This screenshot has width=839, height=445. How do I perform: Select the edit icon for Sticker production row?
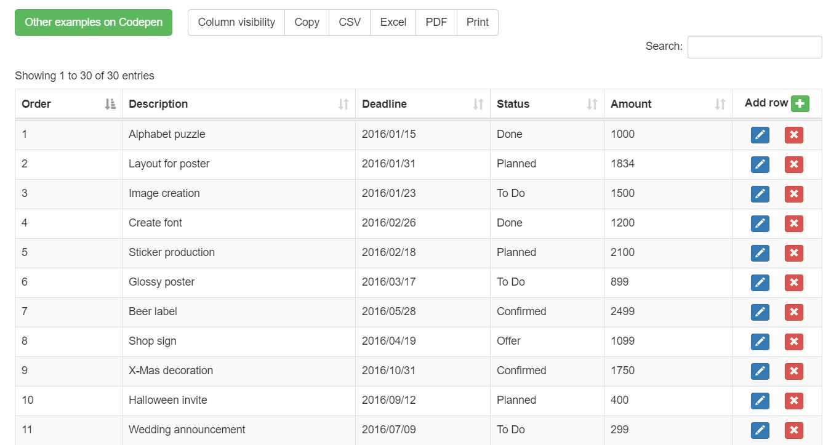click(760, 253)
